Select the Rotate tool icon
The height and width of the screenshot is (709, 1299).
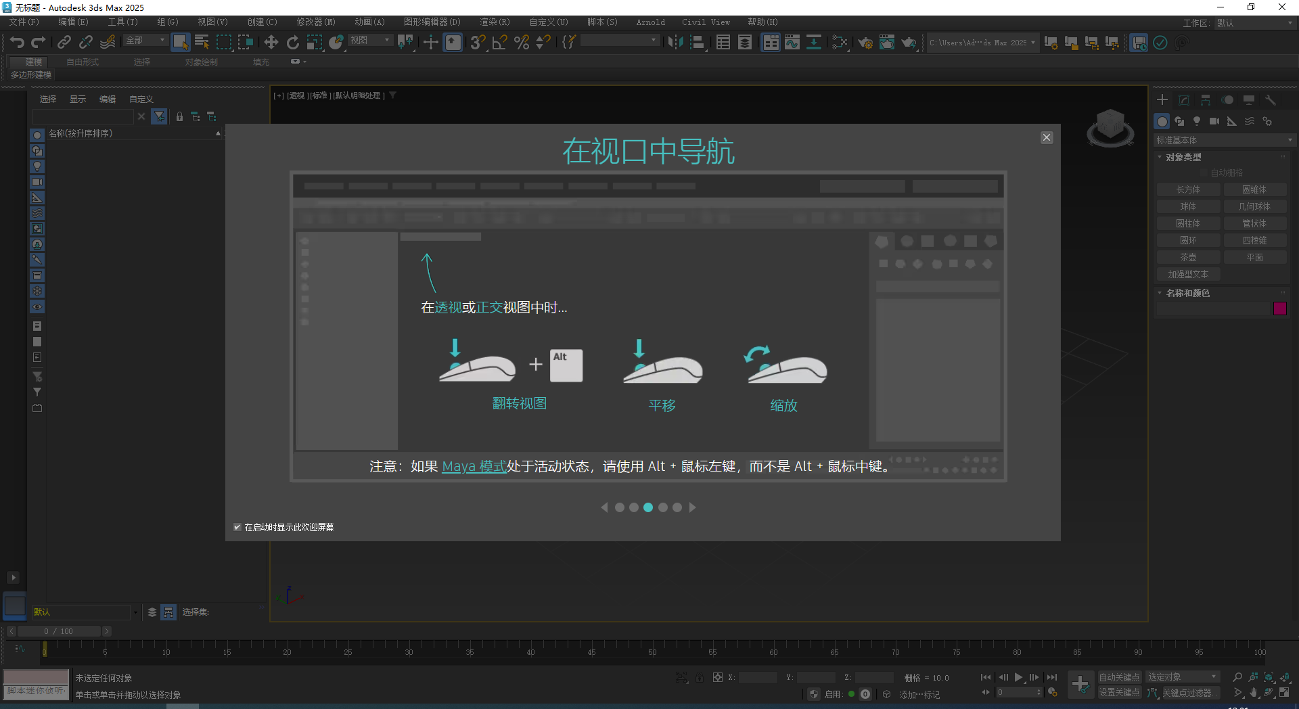point(292,43)
